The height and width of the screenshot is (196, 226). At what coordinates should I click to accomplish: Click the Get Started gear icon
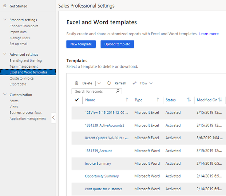tap(5, 6)
